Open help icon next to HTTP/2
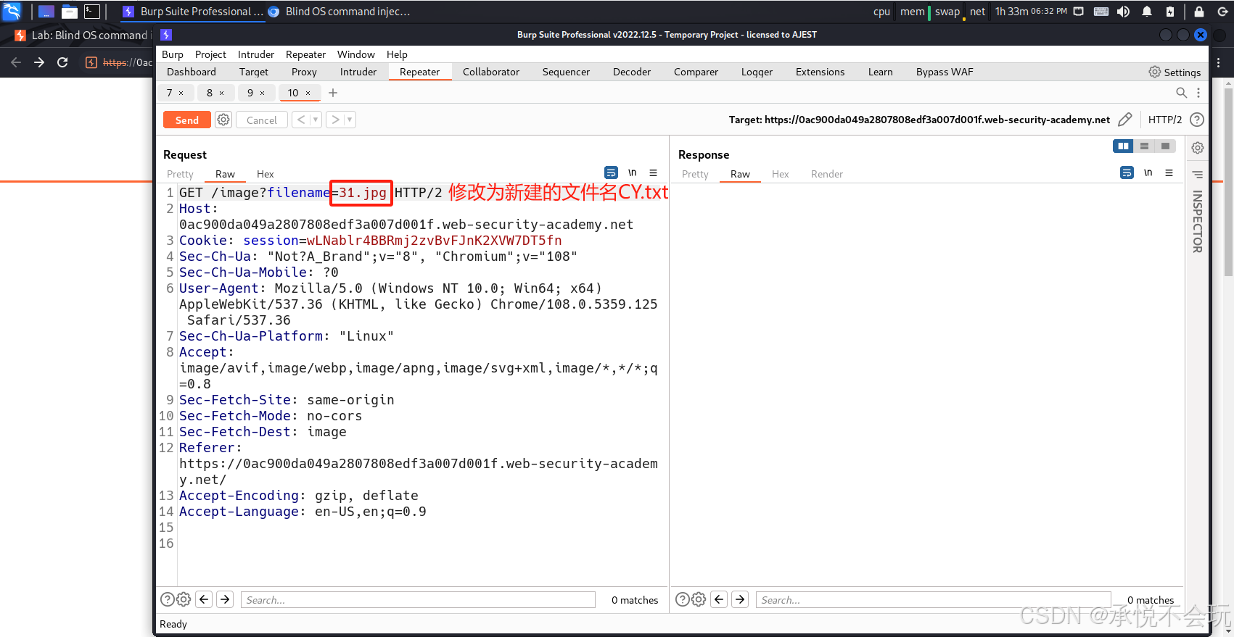The image size is (1234, 637). pos(1197,120)
